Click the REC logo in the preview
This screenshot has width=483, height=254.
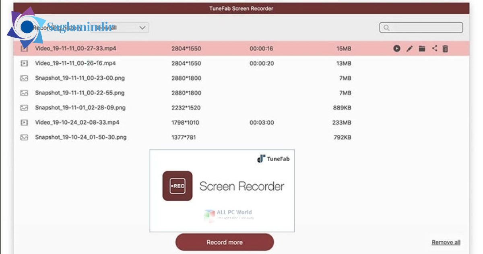tap(178, 186)
